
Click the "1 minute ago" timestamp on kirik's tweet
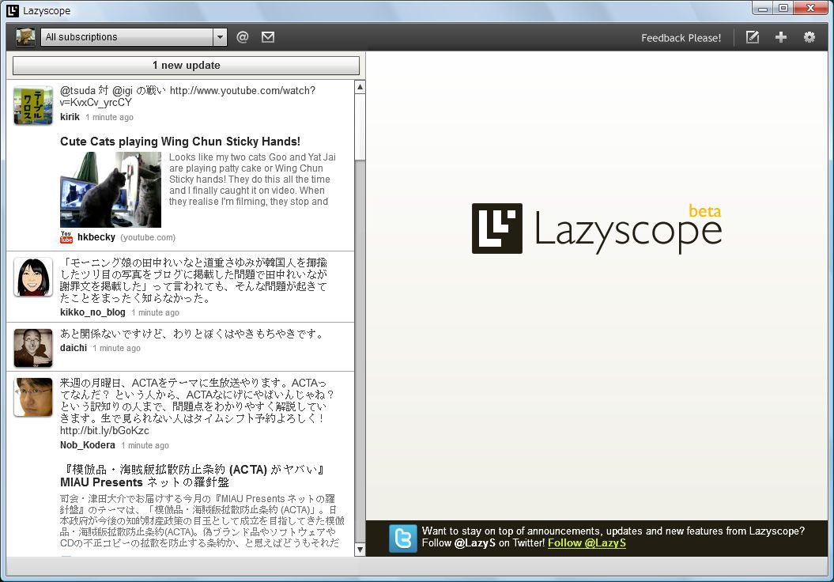click(110, 118)
